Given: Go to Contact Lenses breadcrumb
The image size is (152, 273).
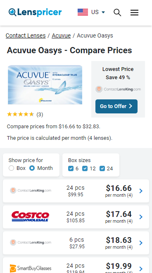Looking at the screenshot, I should (26, 35).
